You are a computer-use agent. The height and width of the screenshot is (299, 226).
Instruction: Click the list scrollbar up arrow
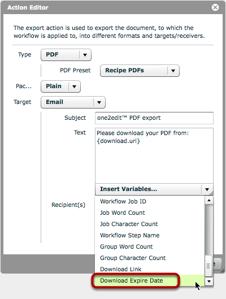[x=209, y=201]
